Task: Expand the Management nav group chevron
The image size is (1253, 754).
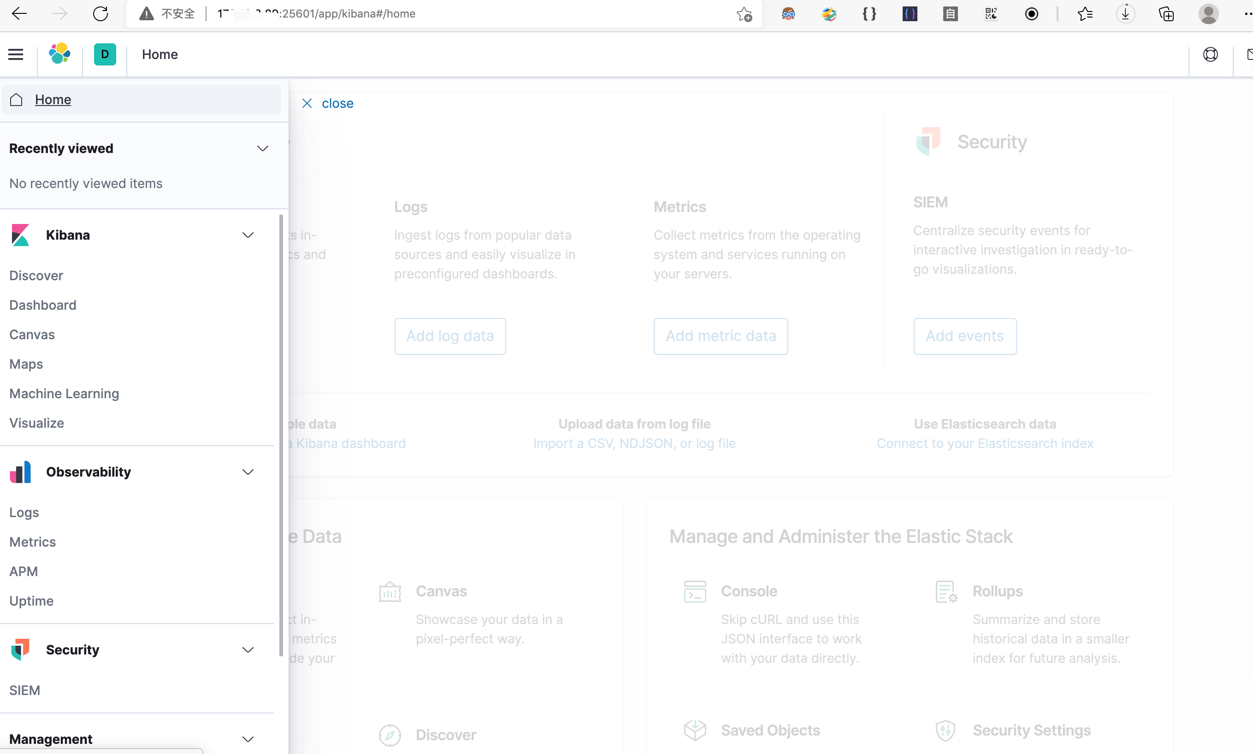Action: 248,739
